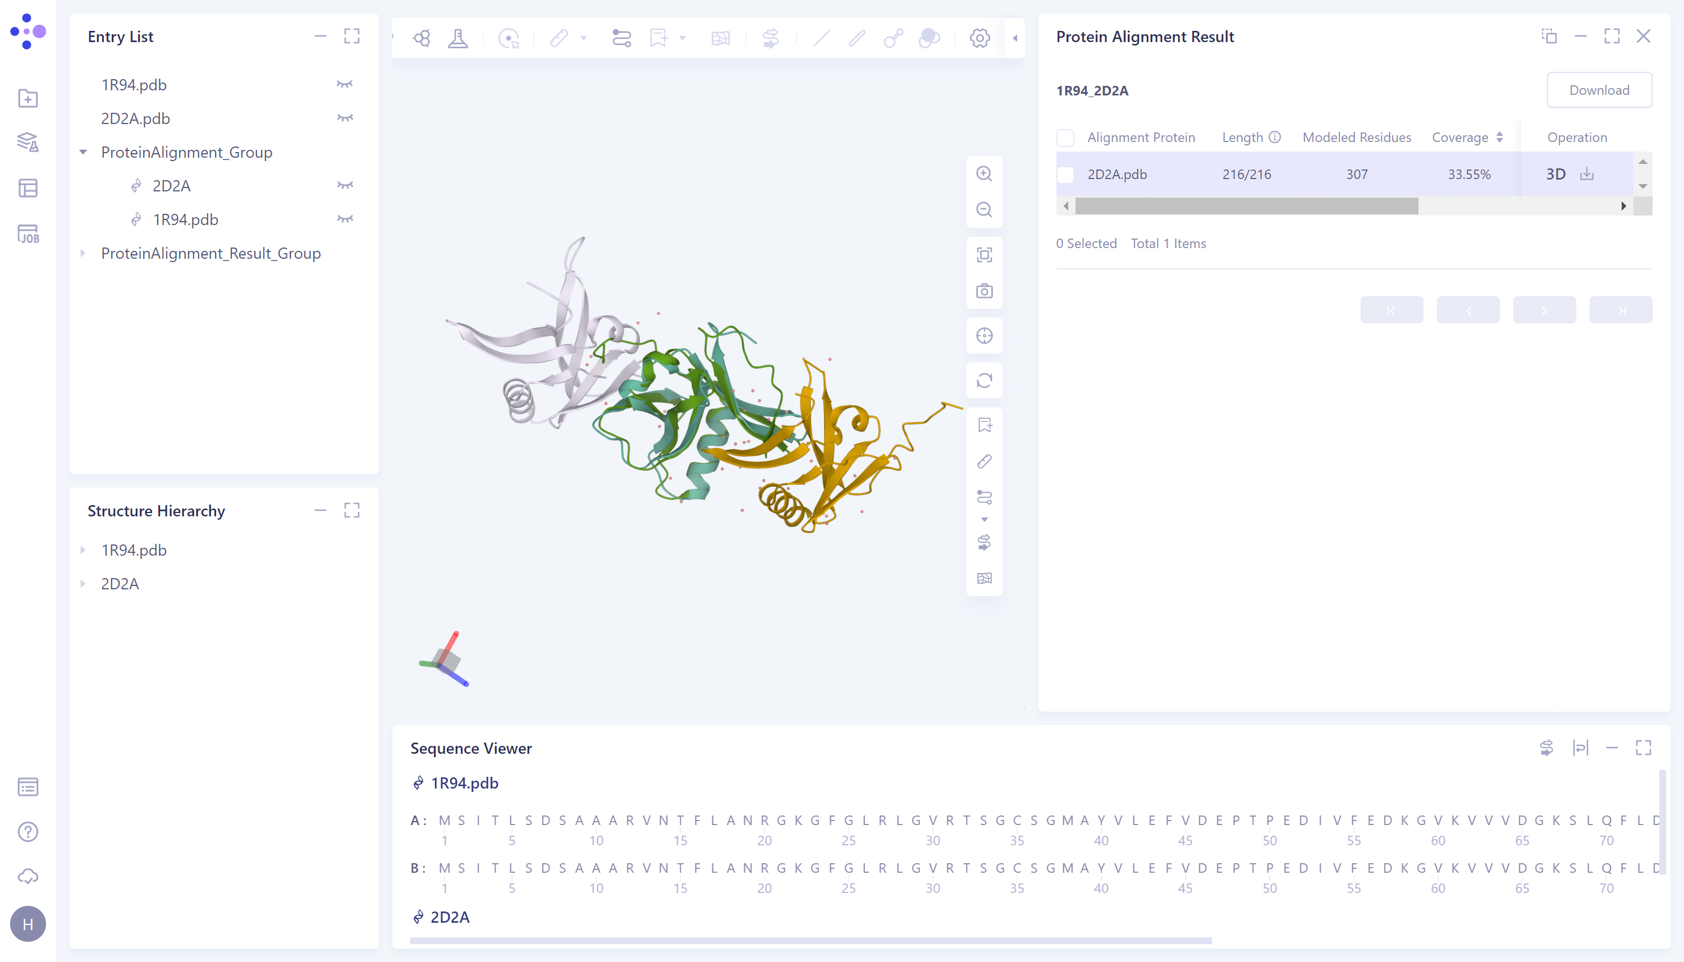Screen dimensions: 1684x962
Task: Check the select-all Alignment Protein checkbox
Action: click(x=1065, y=138)
